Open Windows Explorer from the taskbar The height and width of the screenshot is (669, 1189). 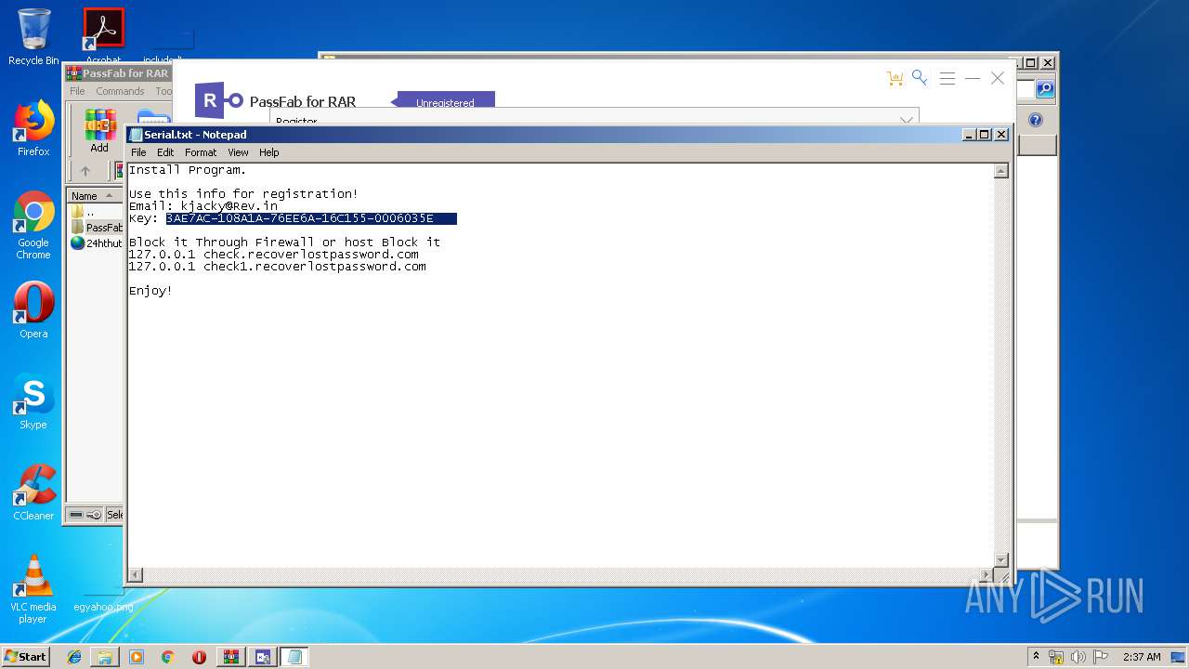pyautogui.click(x=105, y=657)
